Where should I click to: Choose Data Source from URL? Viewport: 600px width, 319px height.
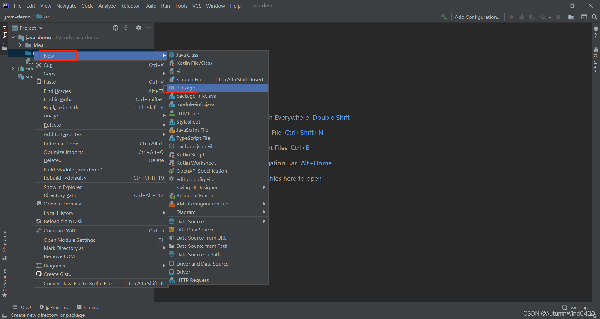coord(218,238)
